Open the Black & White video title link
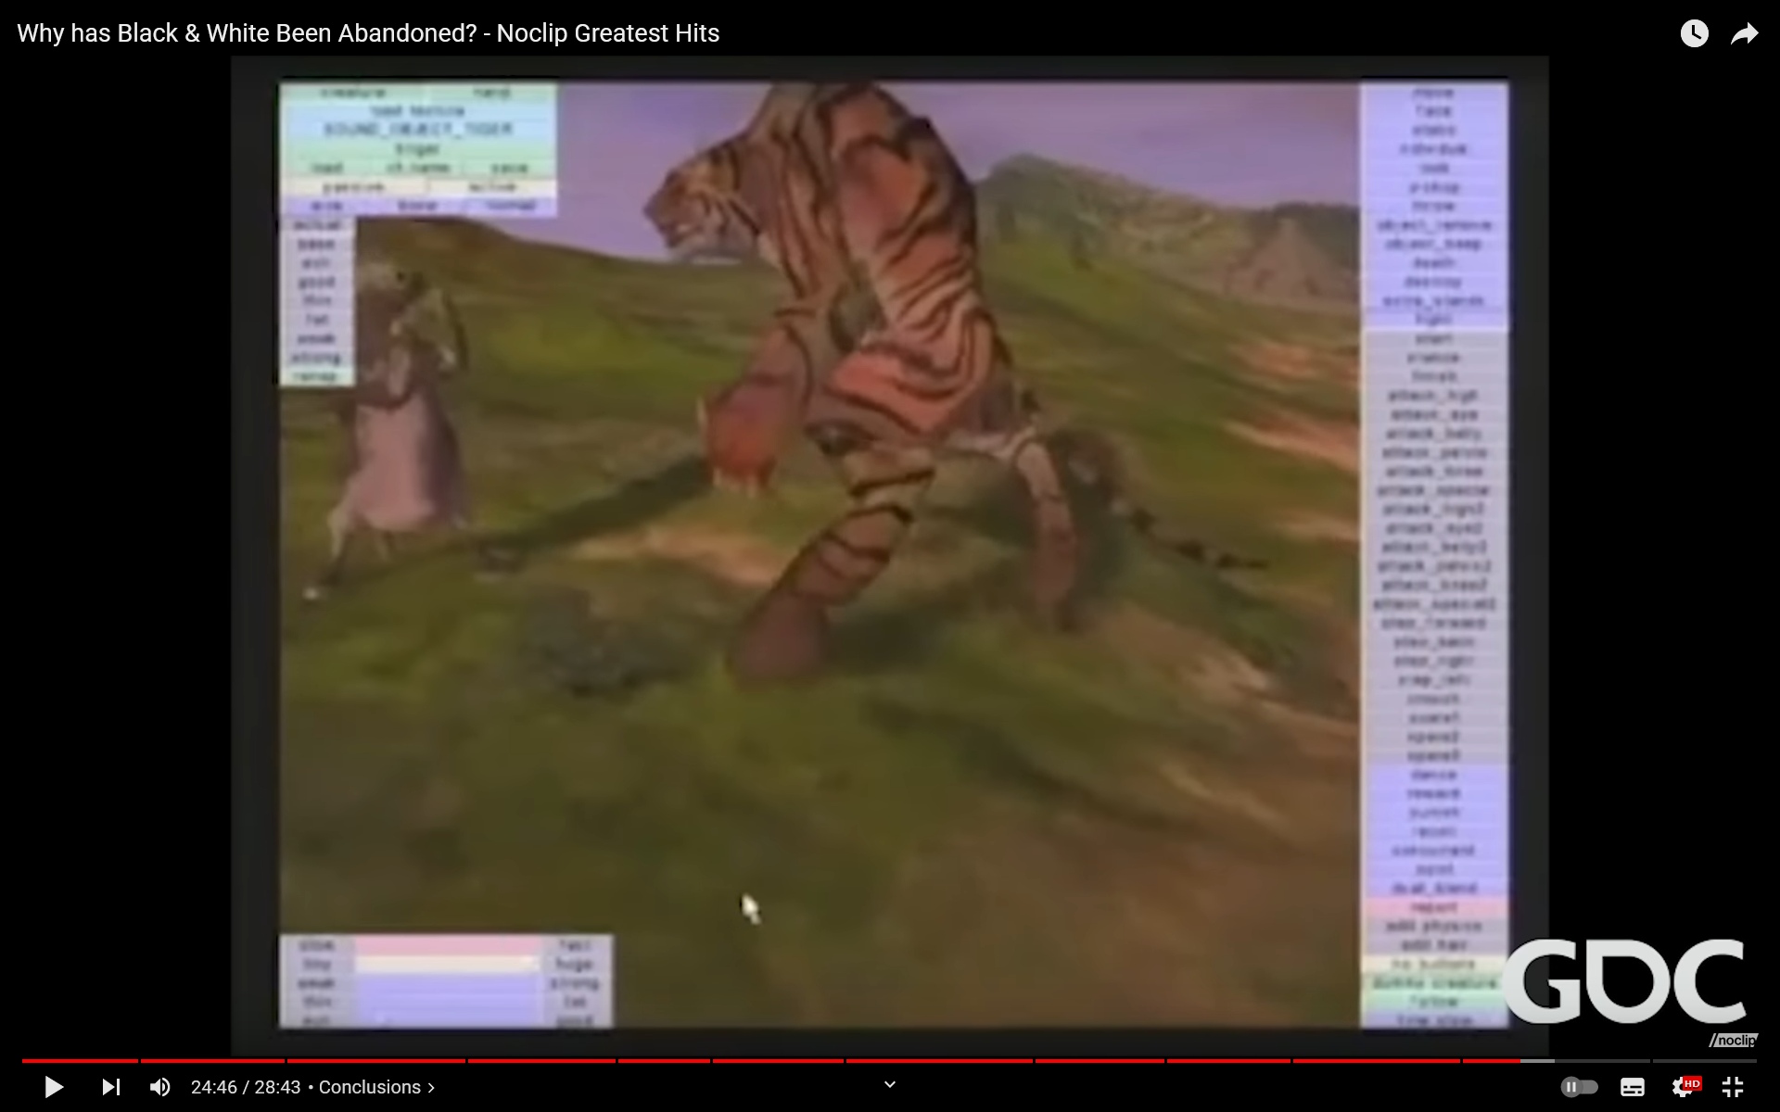The height and width of the screenshot is (1112, 1780). 368,33
